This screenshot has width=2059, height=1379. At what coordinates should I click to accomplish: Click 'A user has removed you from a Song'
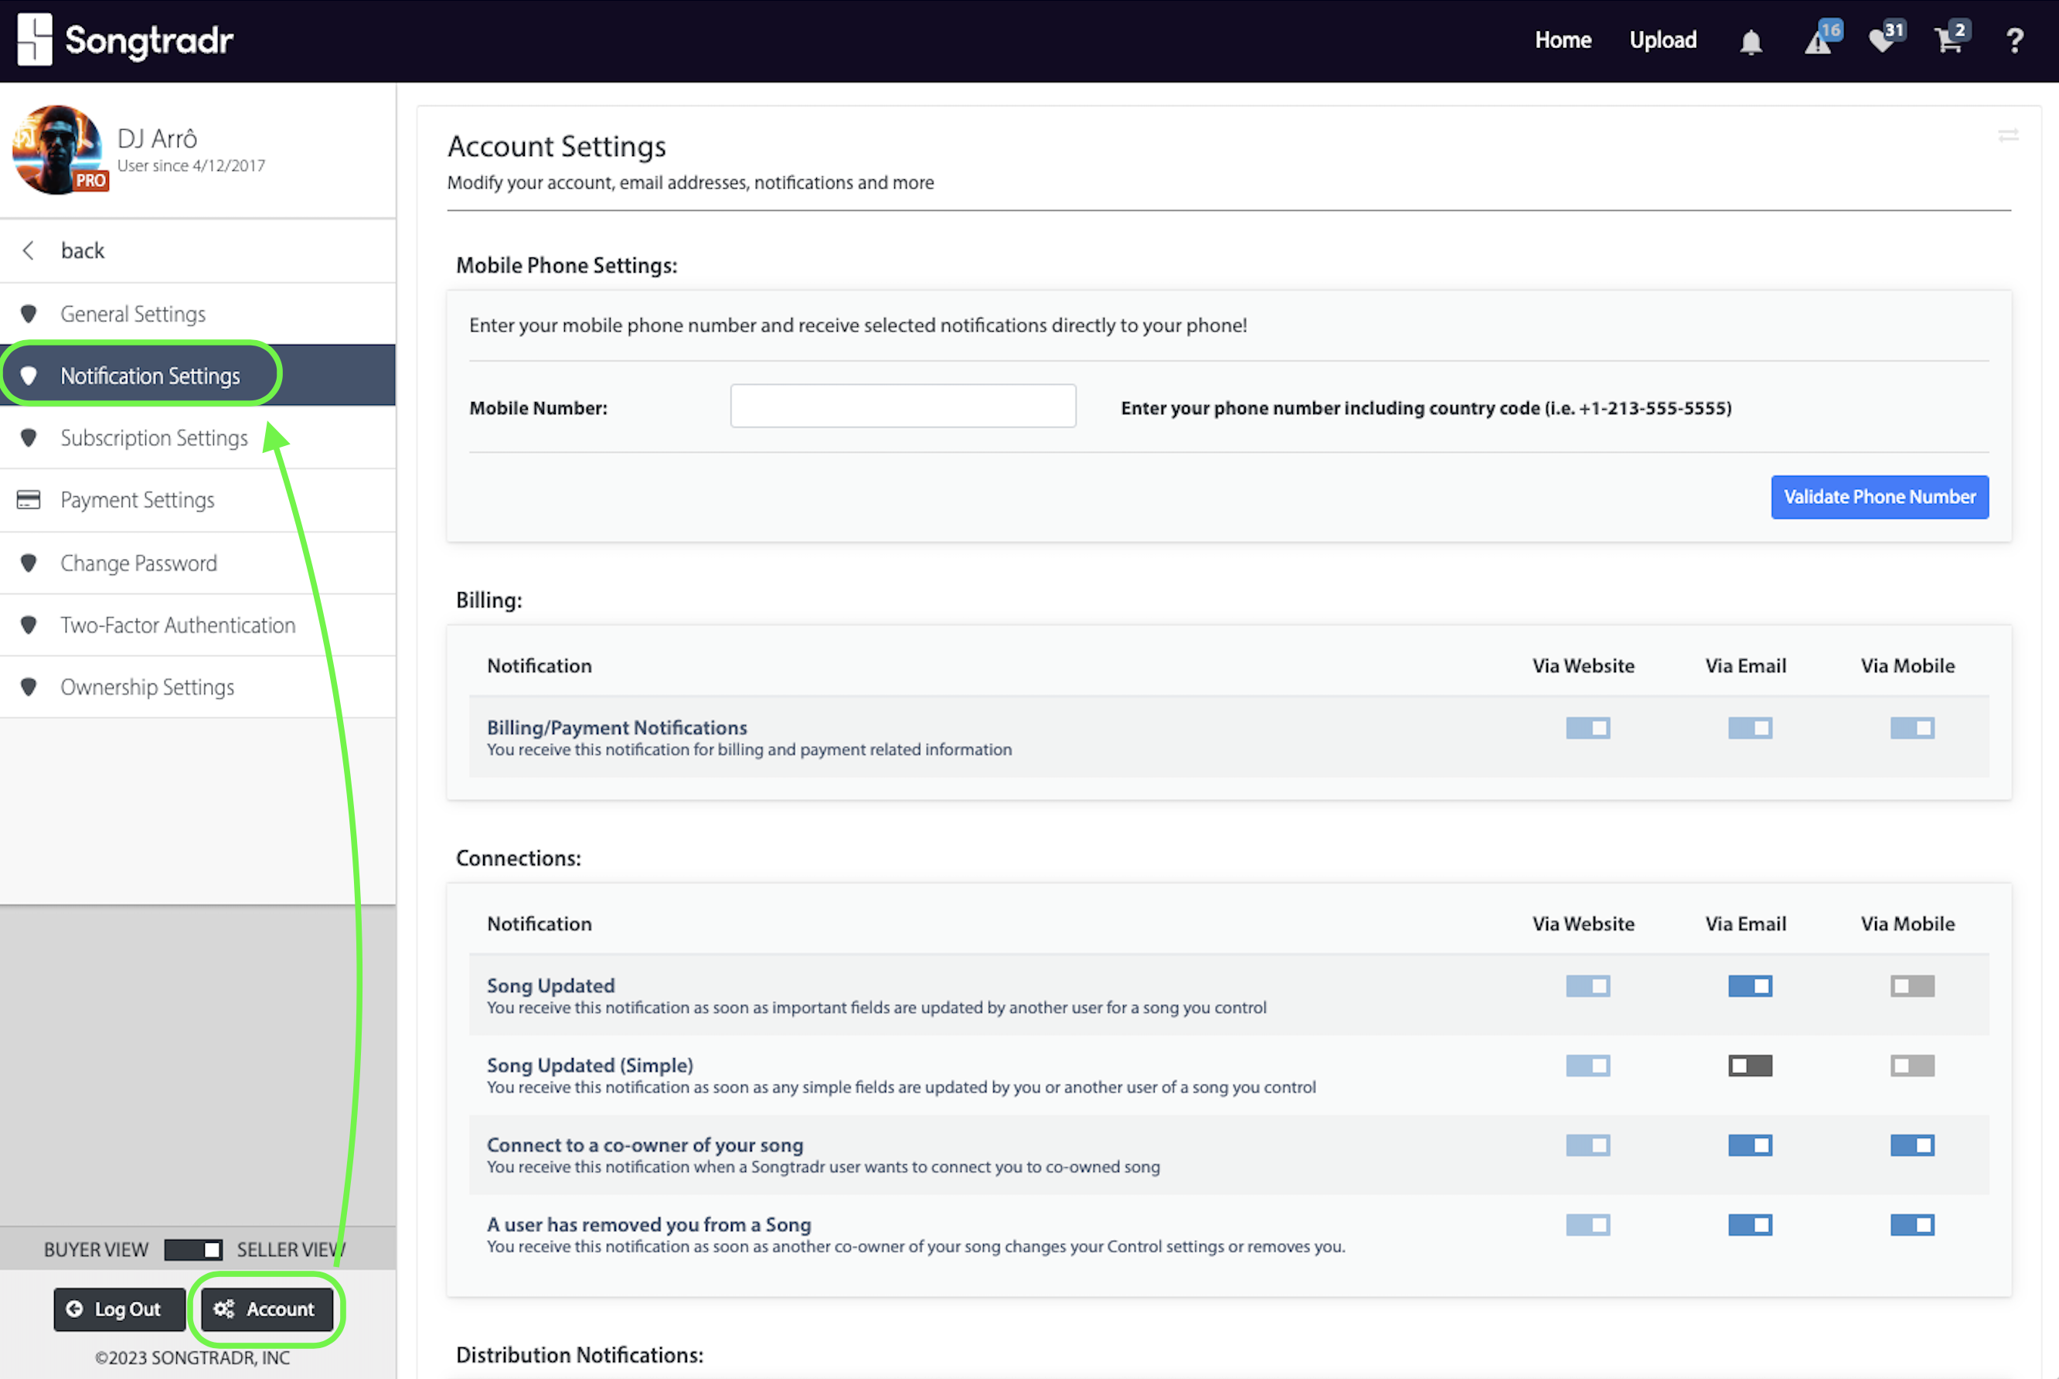click(648, 1225)
